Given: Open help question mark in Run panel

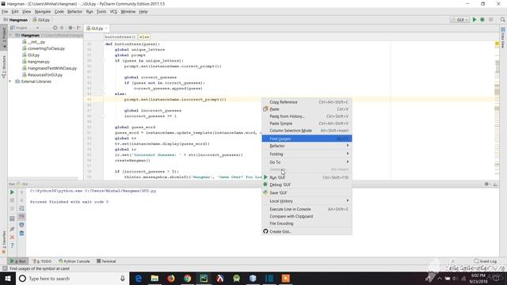Looking at the screenshot, I should tap(12, 245).
